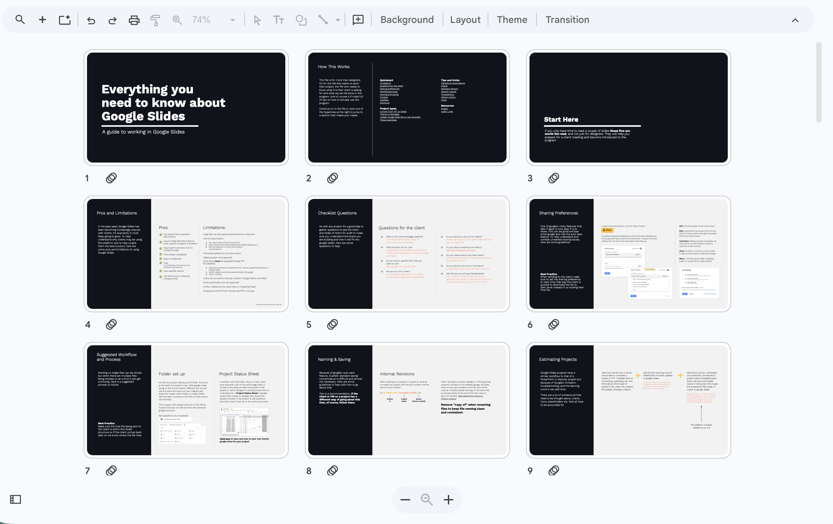Click the link icon under slide 8
Screen dimensions: 833x524
tap(333, 471)
